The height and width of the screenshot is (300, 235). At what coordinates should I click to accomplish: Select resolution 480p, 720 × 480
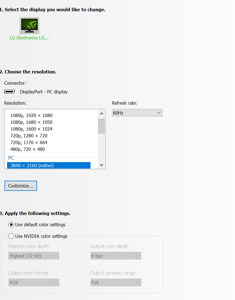click(x=28, y=149)
